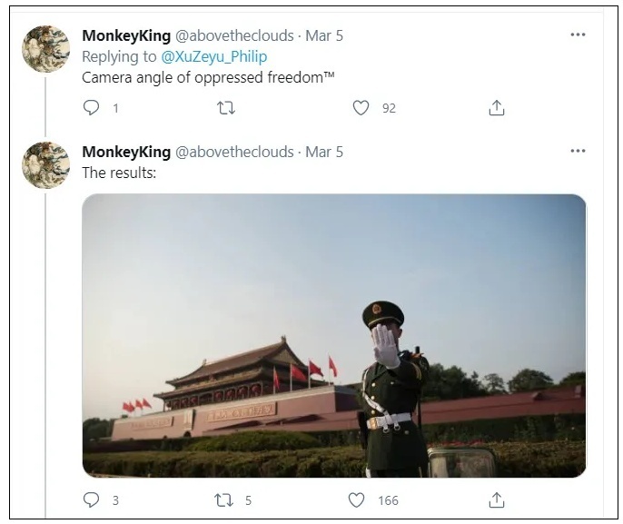This screenshot has width=623, height=524.
Task: Click "Camera angle of oppressed freedom" text
Action: [208, 77]
